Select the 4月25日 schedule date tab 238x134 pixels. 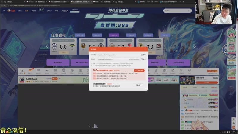80,35
